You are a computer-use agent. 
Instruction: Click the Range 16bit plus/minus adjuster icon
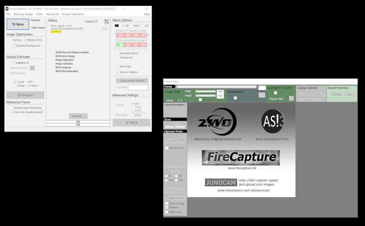291,99
